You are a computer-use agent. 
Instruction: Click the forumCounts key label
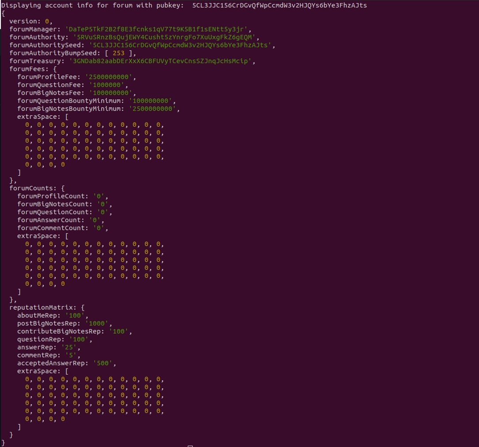33,188
